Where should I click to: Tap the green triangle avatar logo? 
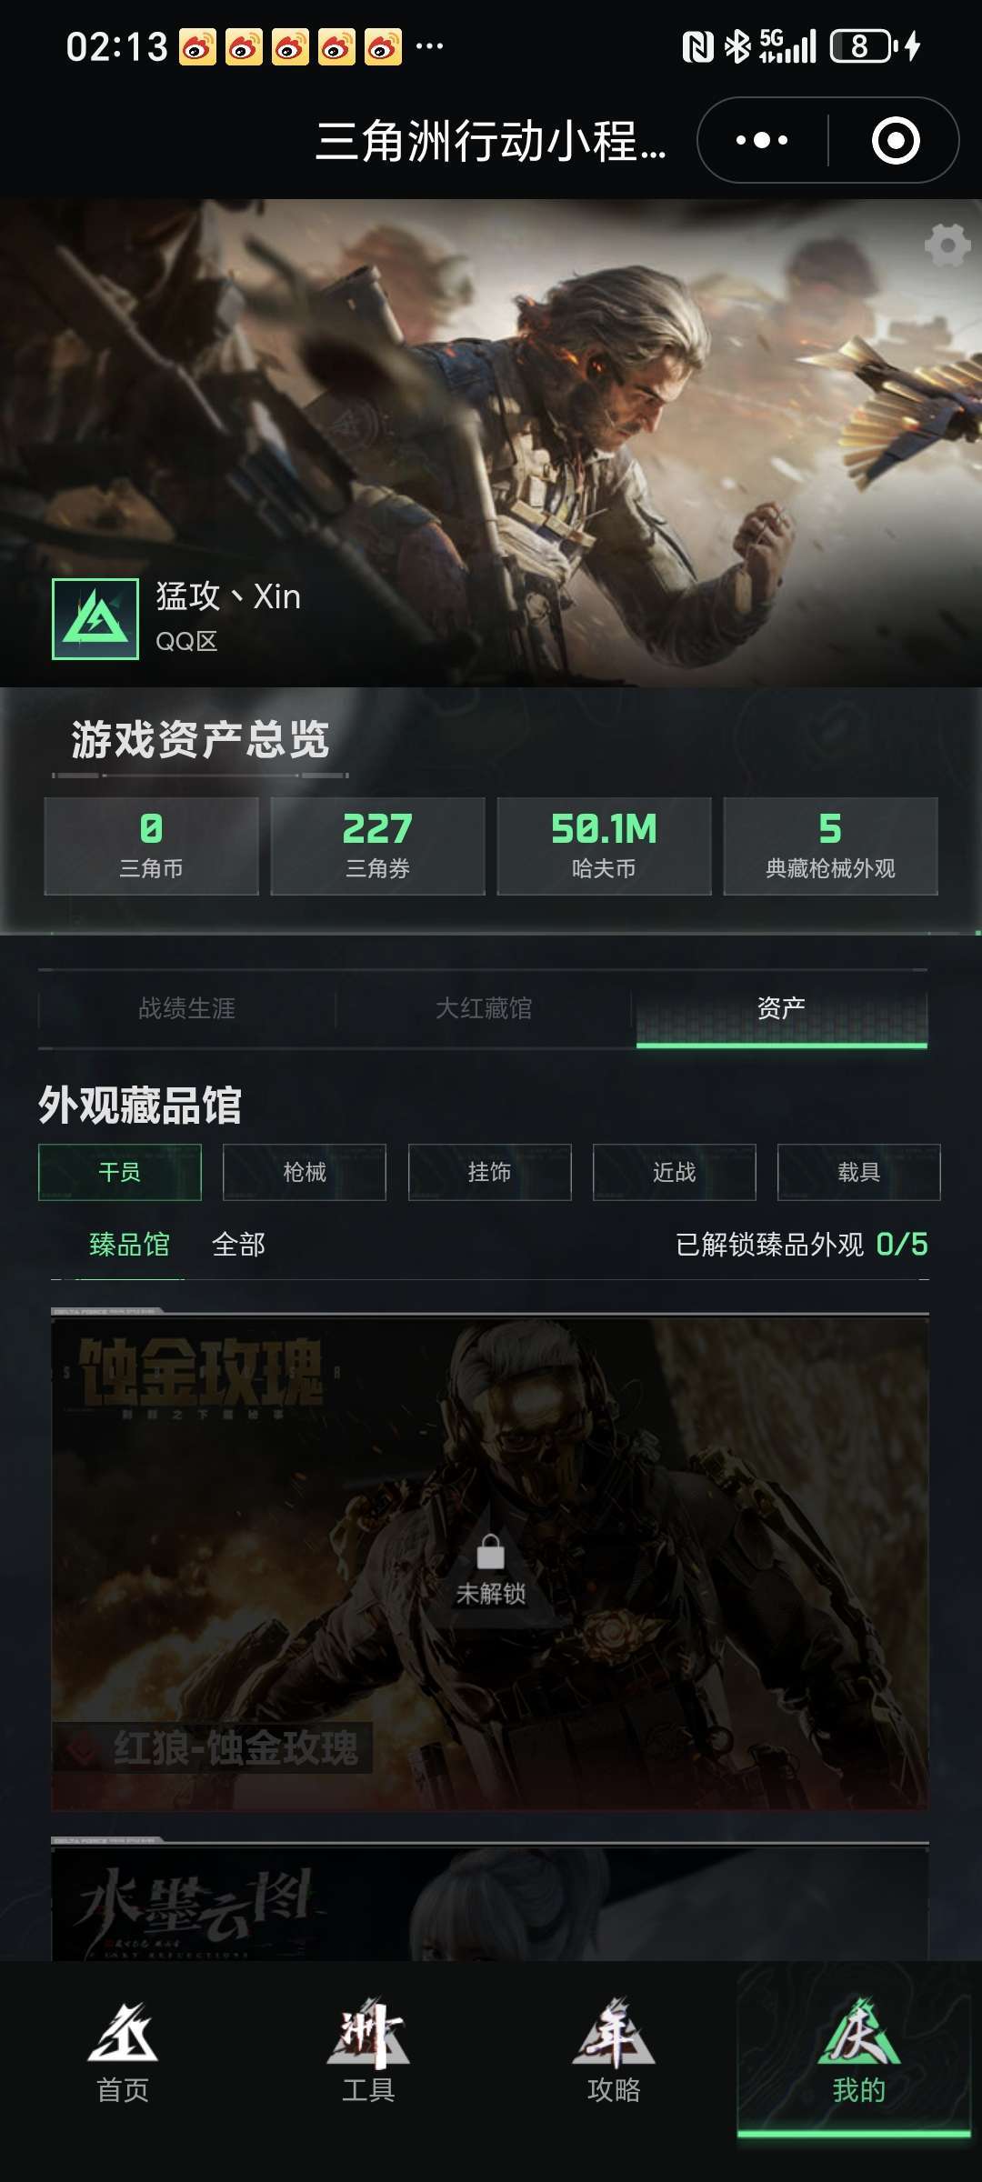(95, 619)
